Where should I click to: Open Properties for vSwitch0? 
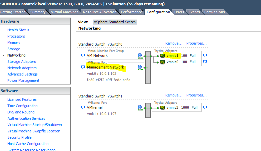(x=196, y=43)
